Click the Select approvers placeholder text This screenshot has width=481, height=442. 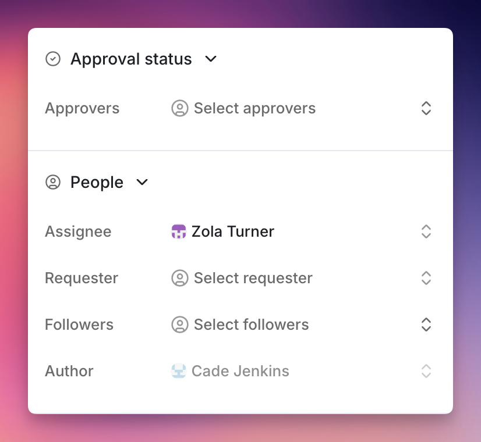(254, 108)
